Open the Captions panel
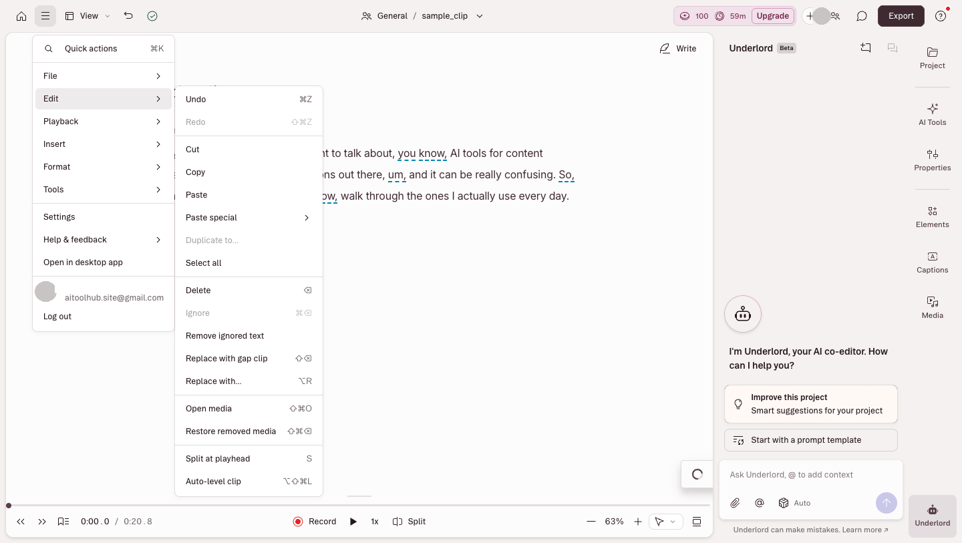The width and height of the screenshot is (962, 543). 933,262
